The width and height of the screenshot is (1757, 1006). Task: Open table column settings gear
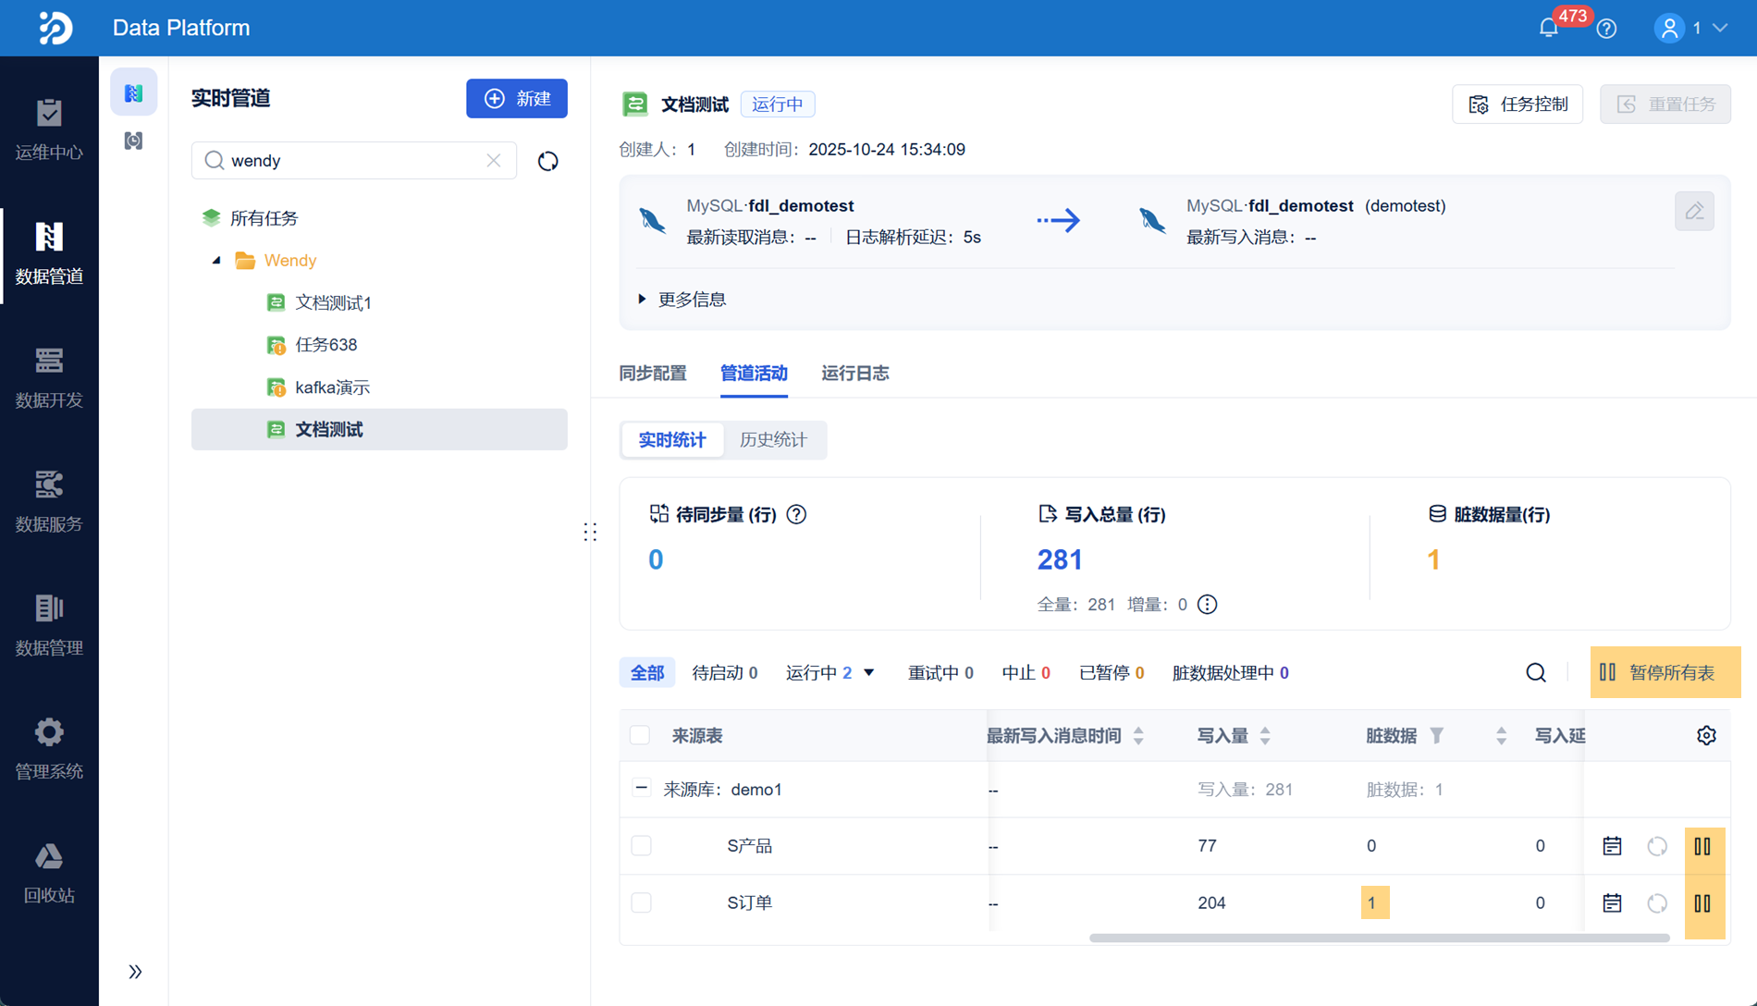1707,735
